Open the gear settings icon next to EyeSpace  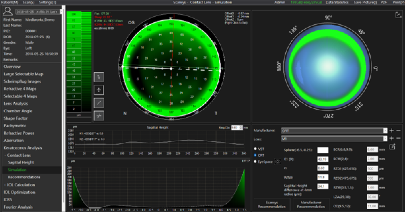pos(277,161)
